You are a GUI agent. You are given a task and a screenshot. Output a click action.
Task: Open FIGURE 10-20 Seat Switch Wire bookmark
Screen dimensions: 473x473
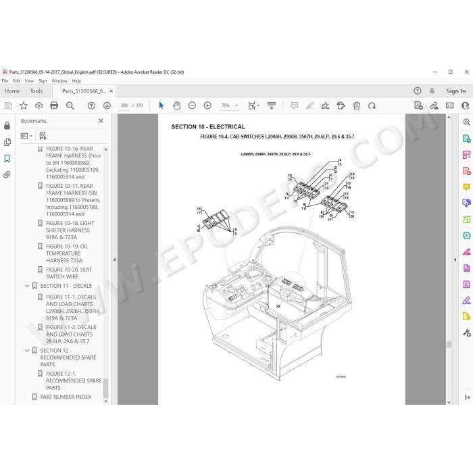coord(69,273)
